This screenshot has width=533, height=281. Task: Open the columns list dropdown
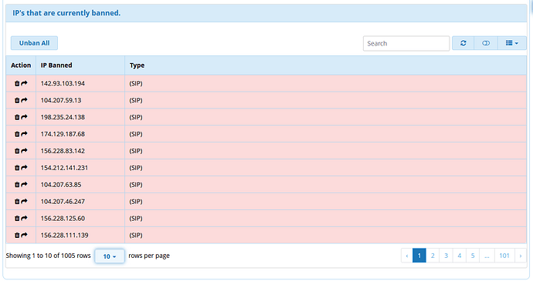click(x=512, y=43)
